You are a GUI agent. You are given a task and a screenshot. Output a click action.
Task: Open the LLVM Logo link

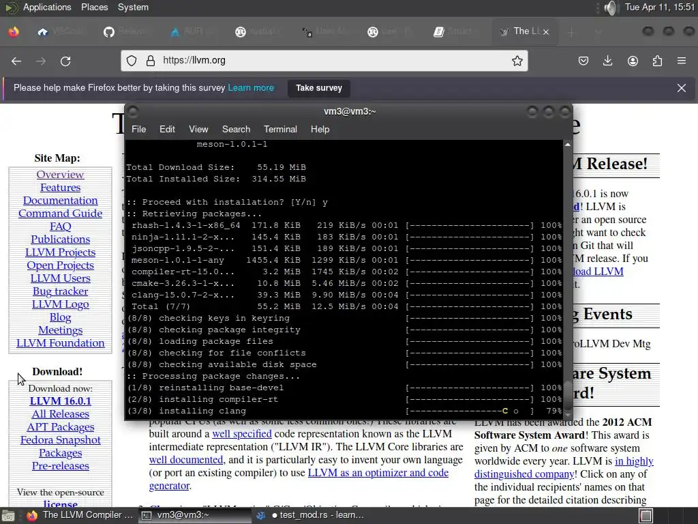coord(60,304)
